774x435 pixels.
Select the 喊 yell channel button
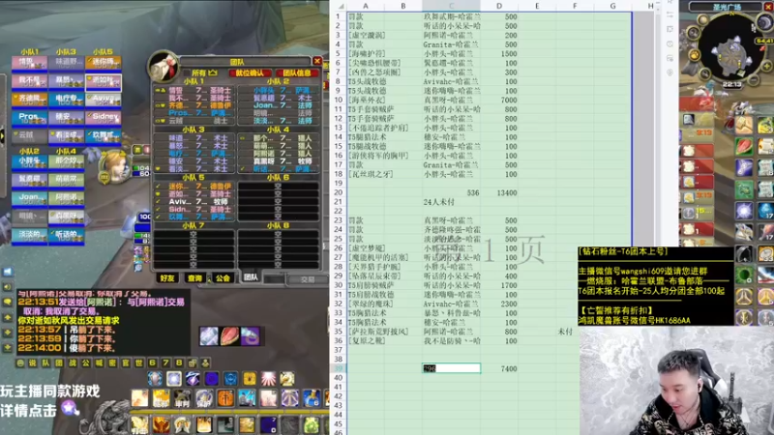click(100, 363)
